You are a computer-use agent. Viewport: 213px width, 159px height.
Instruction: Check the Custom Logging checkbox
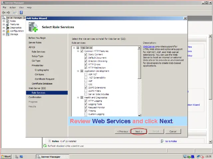[x=86, y=114]
